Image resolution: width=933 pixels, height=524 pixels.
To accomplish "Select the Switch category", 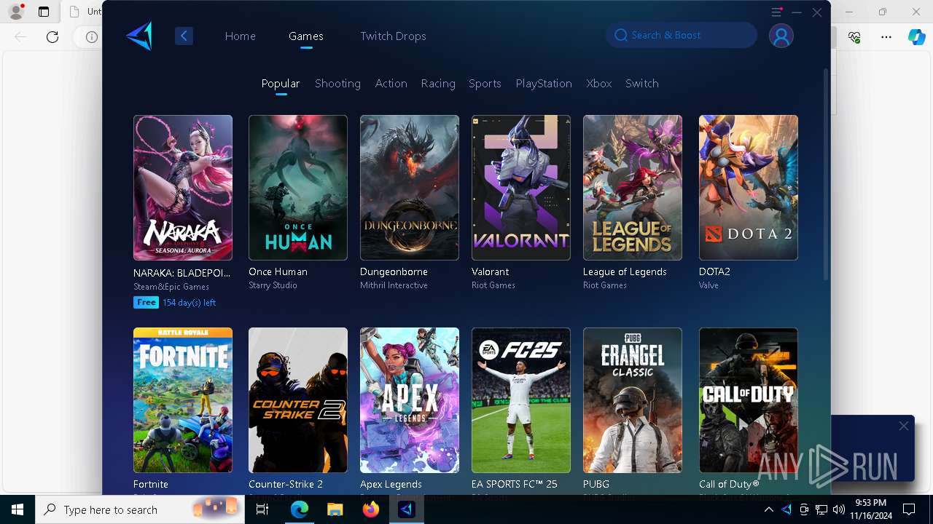I will click(642, 84).
